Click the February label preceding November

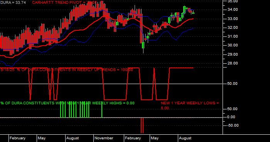point(17,138)
